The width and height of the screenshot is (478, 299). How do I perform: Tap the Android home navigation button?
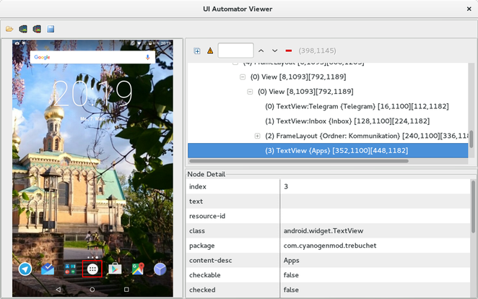click(x=92, y=289)
